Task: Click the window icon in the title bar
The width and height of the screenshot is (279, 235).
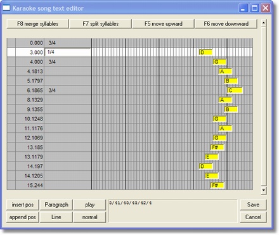Action: pyautogui.click(x=6, y=8)
